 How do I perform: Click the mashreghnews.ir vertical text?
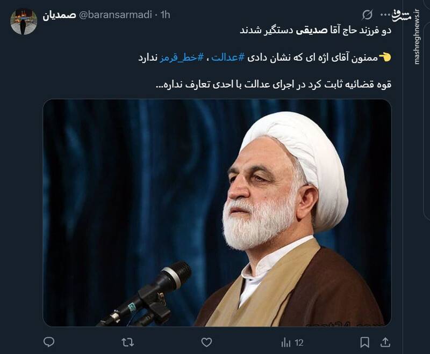point(418,38)
